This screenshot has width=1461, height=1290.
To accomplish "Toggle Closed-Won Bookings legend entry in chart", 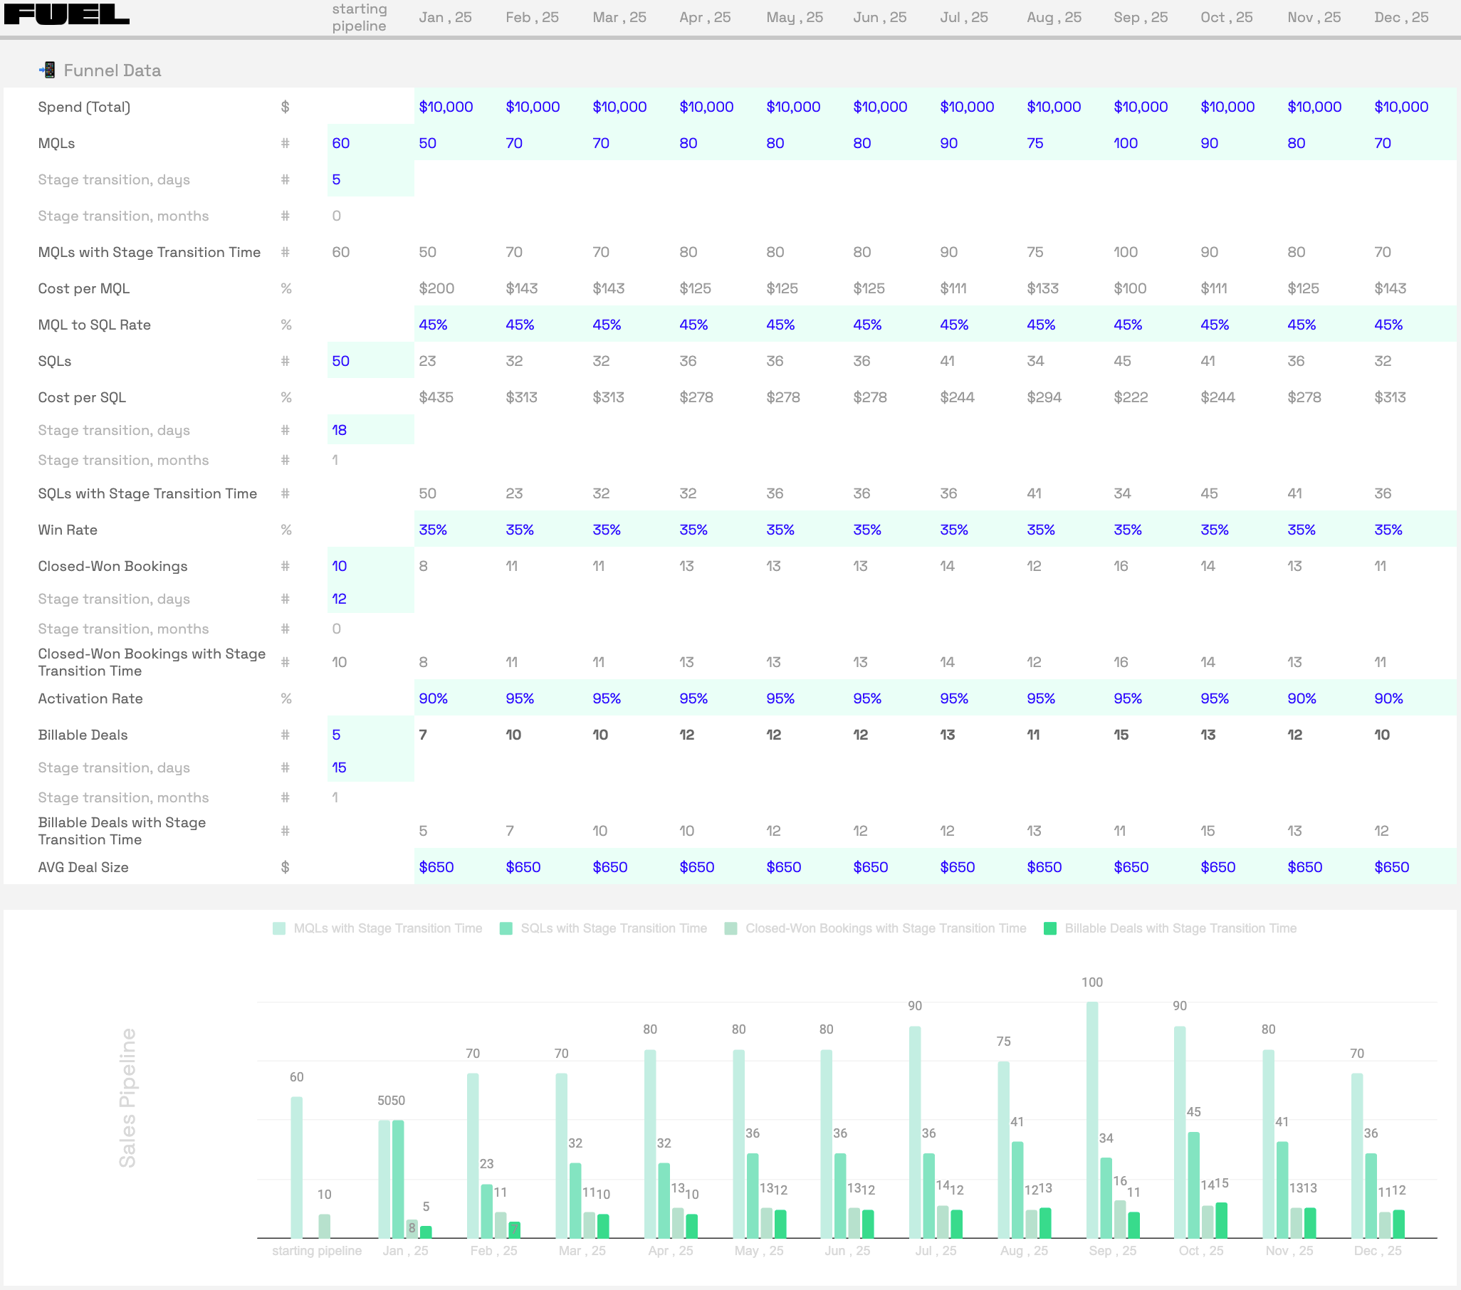I will click(x=885, y=928).
